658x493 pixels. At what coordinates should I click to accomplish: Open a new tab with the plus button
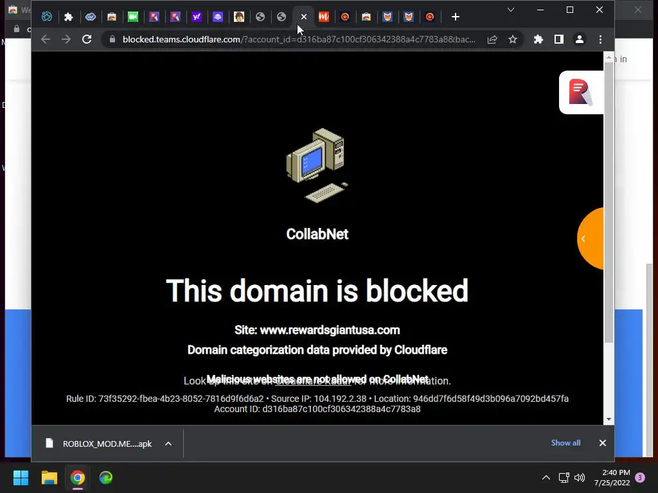(456, 17)
